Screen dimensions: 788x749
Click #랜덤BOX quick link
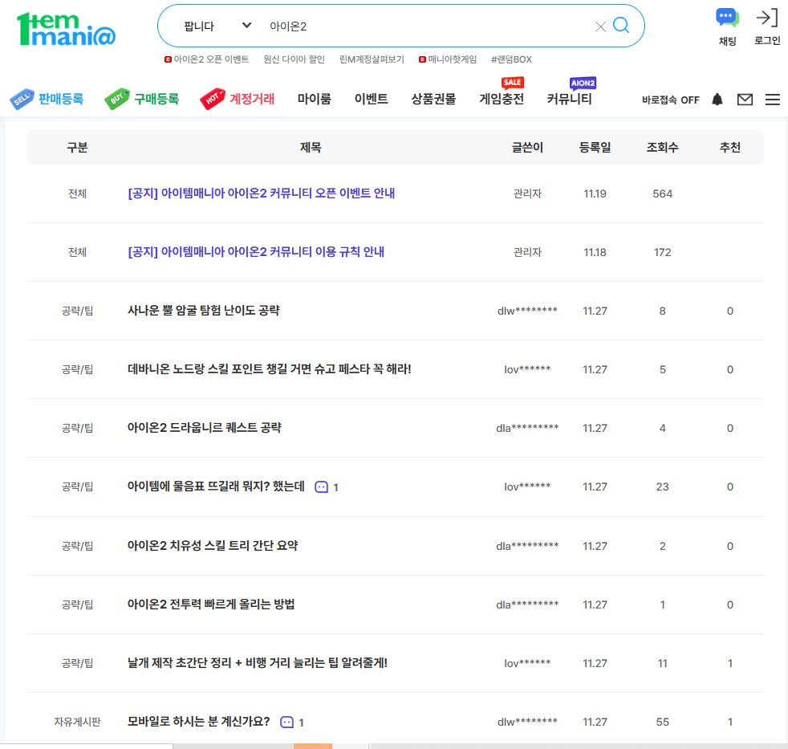coord(511,59)
